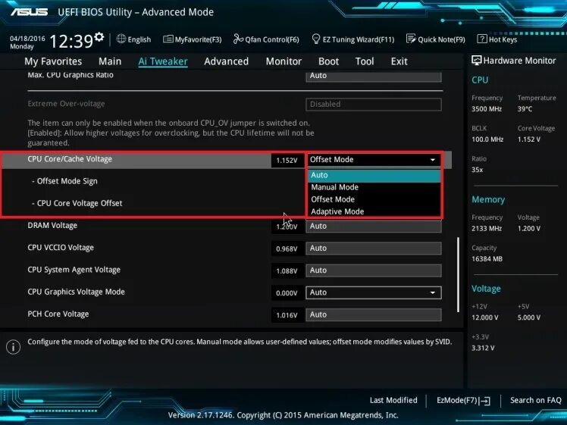The width and height of the screenshot is (567, 425).
Task: Click the 1.152V value beside CPU Core/Cache Voltage
Action: (x=287, y=161)
